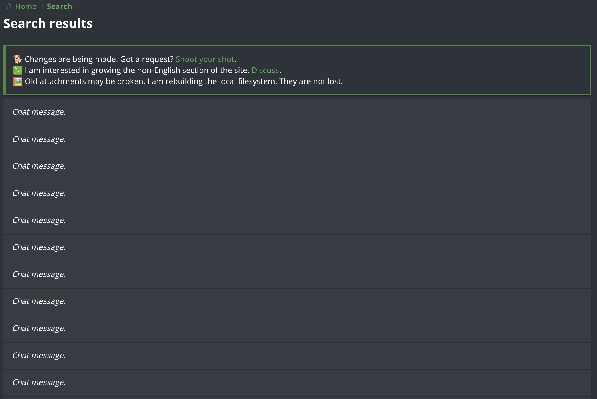The height and width of the screenshot is (399, 597).
Task: Click the fourth Chat message result
Action: 39,193
